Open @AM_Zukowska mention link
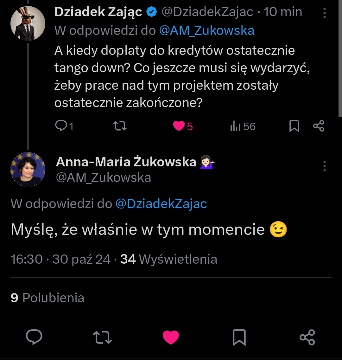The image size is (342, 360). pos(206,30)
